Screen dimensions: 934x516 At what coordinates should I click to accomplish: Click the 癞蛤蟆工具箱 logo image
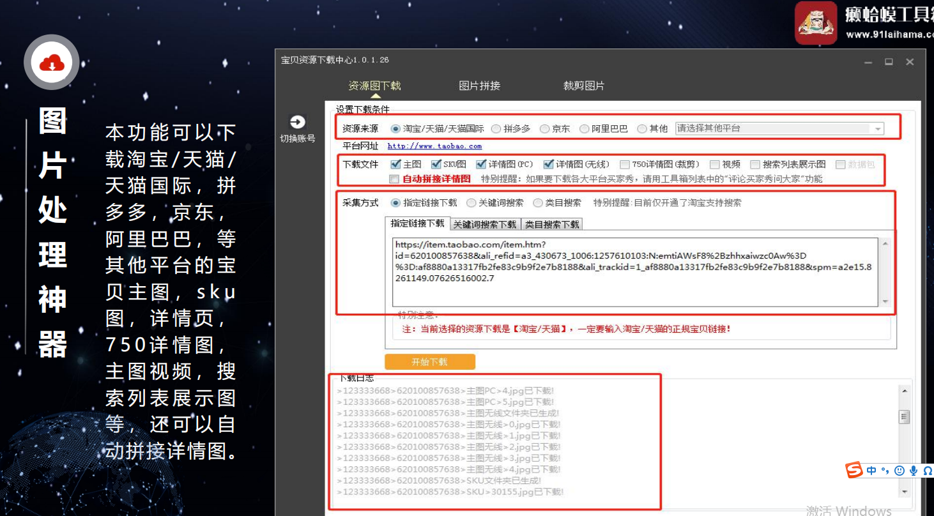816,22
